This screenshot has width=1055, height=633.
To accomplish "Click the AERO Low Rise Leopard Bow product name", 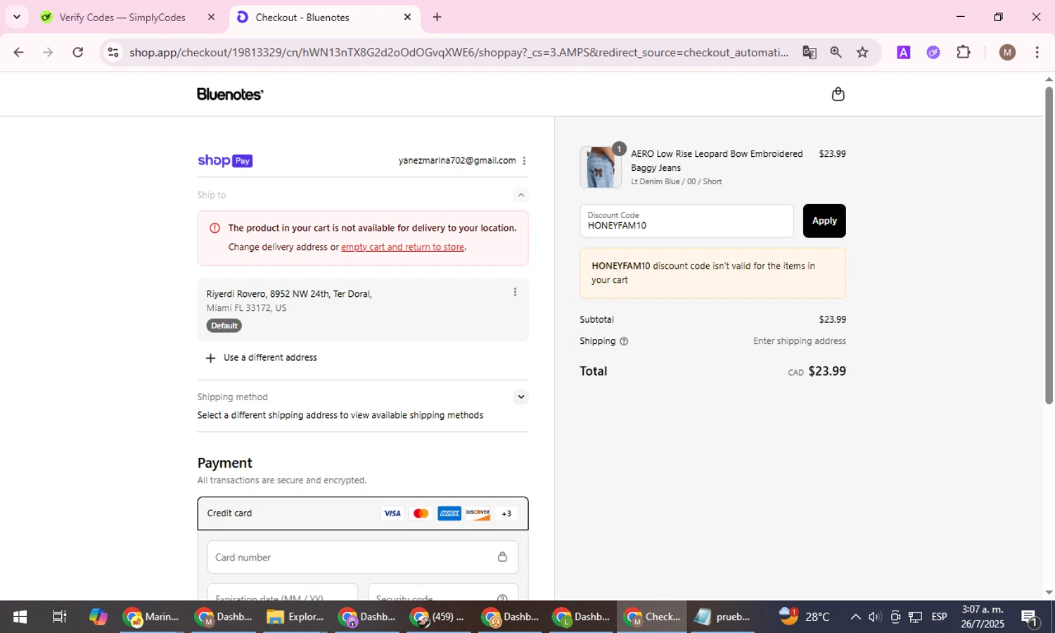I will [716, 160].
